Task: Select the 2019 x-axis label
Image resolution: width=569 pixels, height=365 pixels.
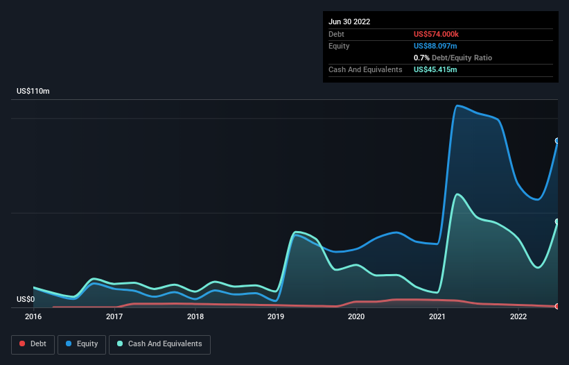Action: [276, 316]
